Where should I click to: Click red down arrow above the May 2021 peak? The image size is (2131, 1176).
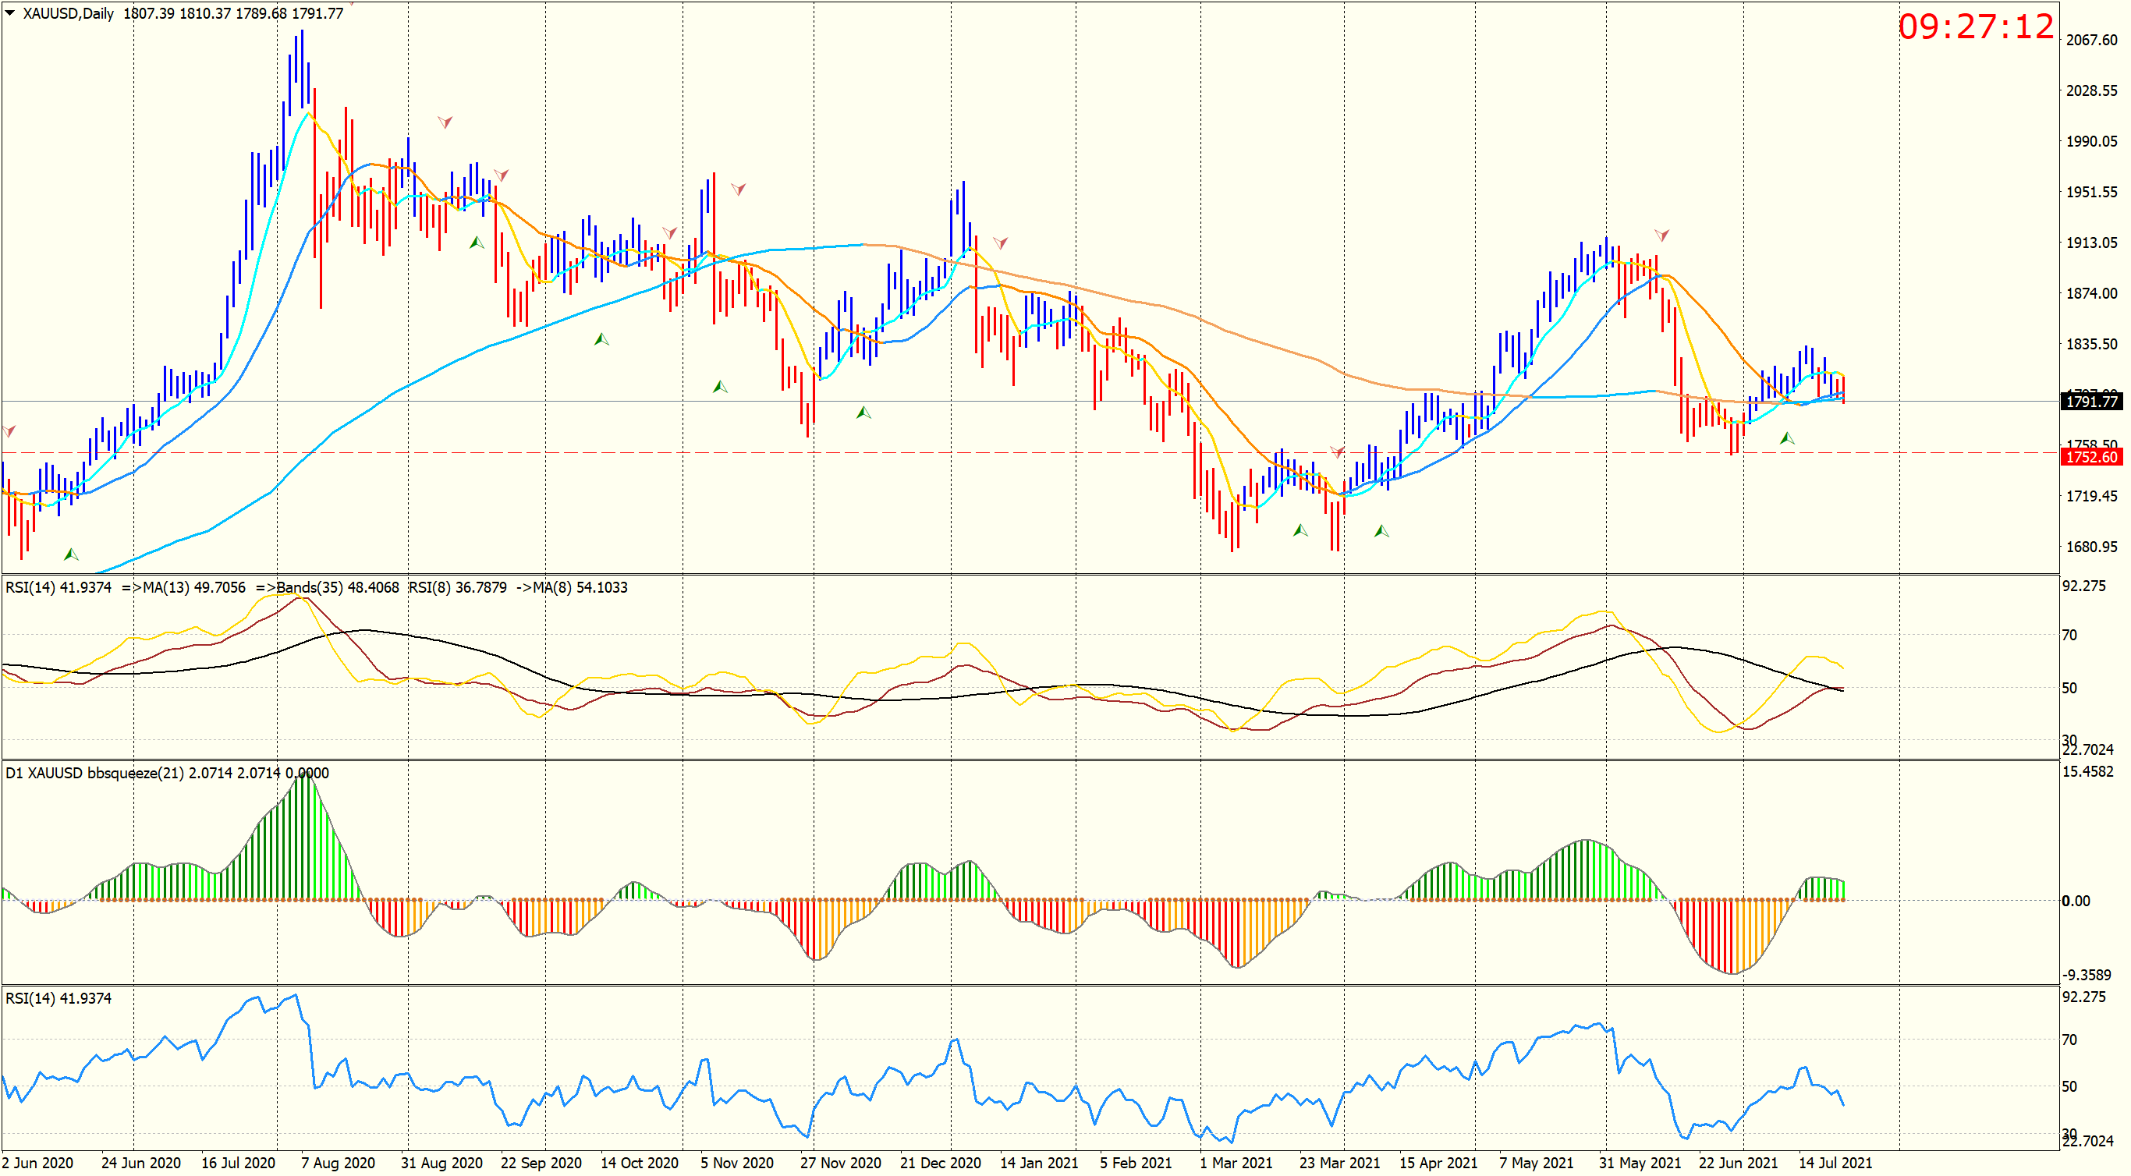pyautogui.click(x=1661, y=235)
